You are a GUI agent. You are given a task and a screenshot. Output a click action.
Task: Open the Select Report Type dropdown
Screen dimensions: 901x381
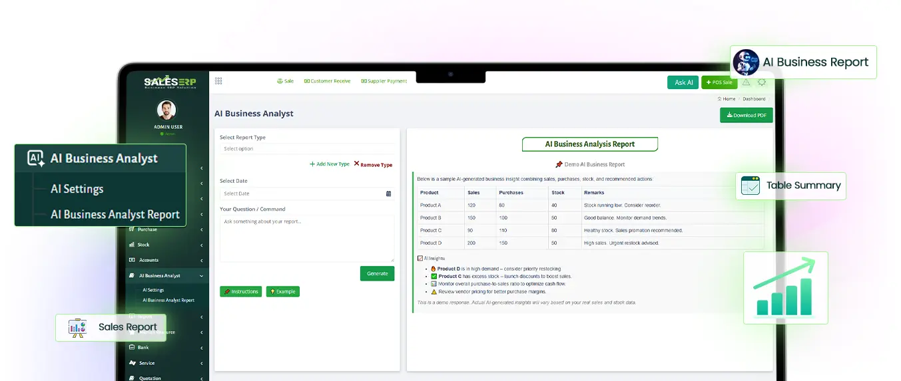coord(306,149)
